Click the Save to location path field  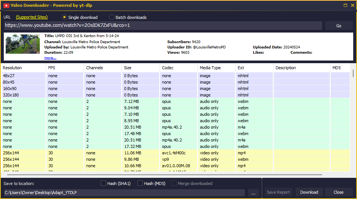[x=124, y=193]
